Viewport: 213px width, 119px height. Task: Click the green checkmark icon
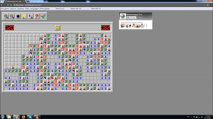click(x=43, y=16)
